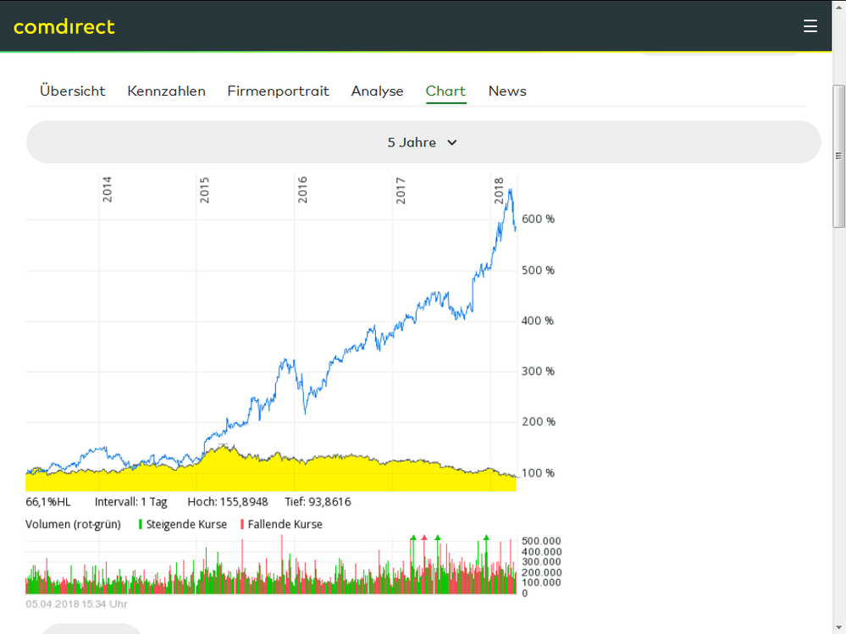Viewport: 846px width, 634px height.
Task: Click the scrollbar down arrow
Action: [838, 627]
